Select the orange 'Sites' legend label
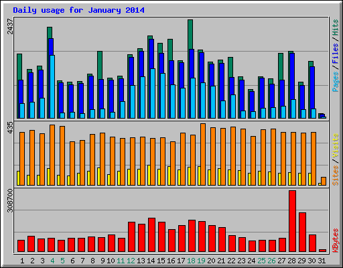This screenshot has width=343, height=268. tap(336, 176)
